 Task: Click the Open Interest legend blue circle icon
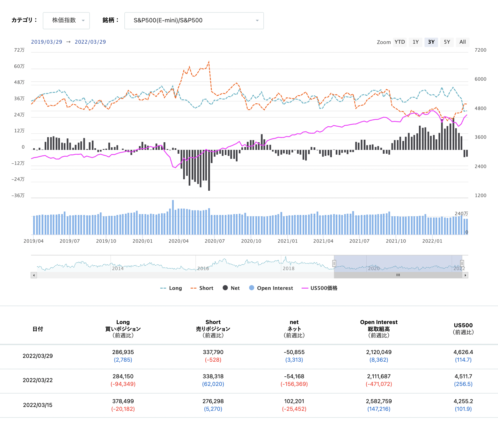pyautogui.click(x=252, y=288)
